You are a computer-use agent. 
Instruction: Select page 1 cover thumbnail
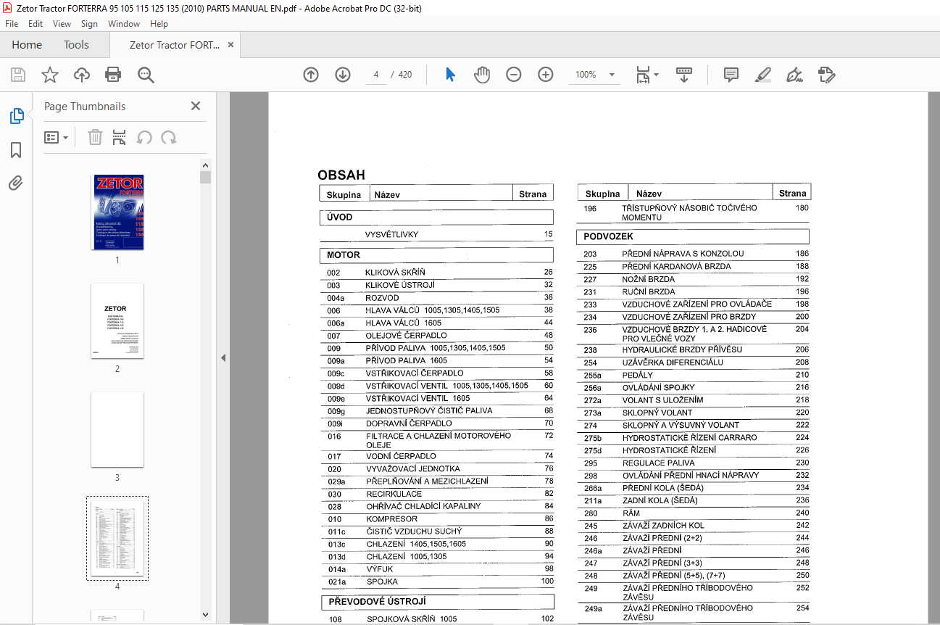pos(117,212)
